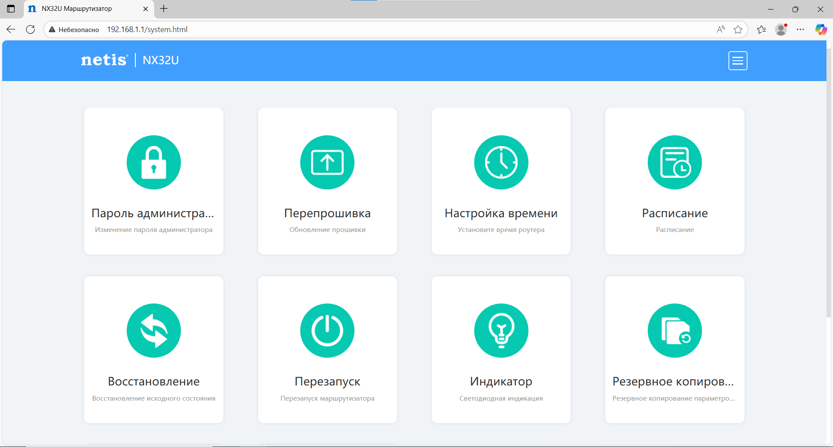Viewport: 833px width, 447px height.
Task: Open the browser profile avatar
Action: click(x=781, y=29)
